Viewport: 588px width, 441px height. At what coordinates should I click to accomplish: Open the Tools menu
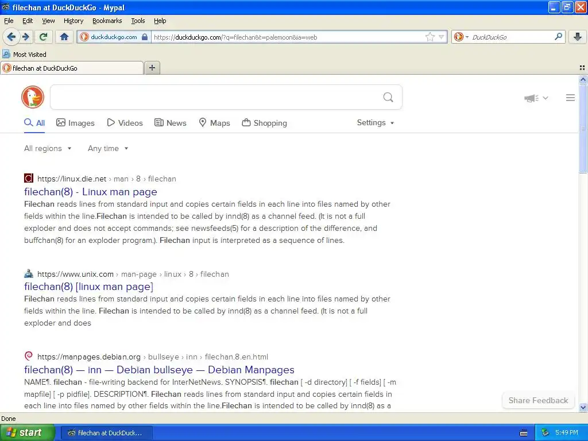138,21
